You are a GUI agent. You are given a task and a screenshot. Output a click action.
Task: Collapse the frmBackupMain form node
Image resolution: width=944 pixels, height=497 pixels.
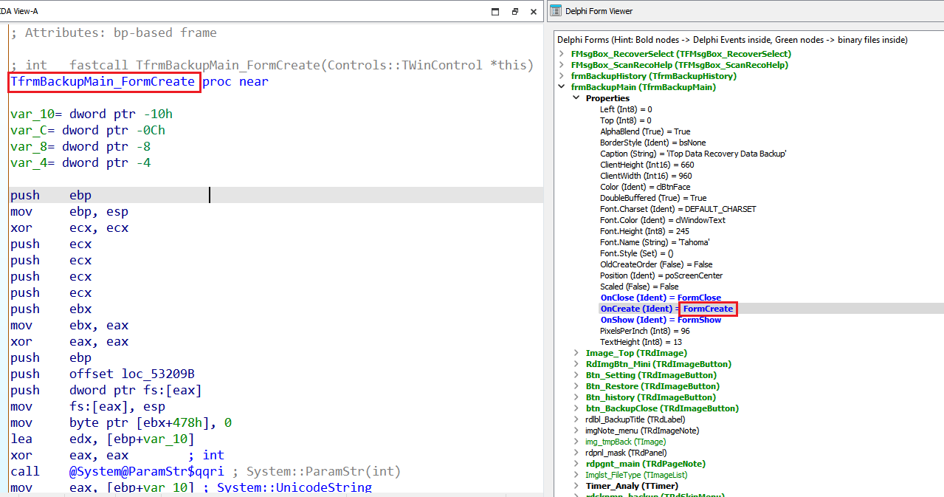[x=562, y=87]
